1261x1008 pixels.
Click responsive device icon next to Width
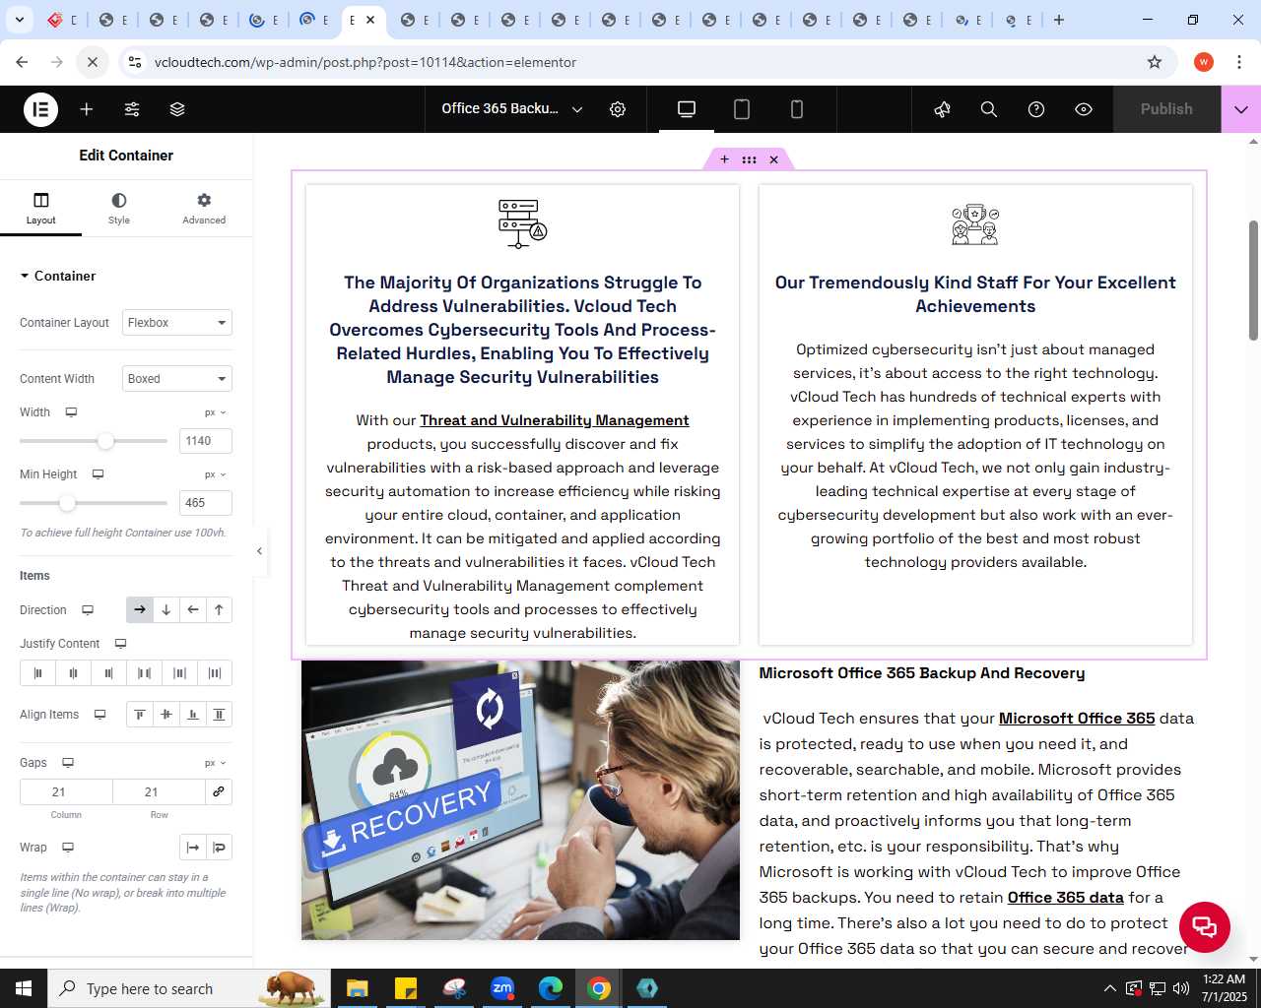click(x=71, y=412)
